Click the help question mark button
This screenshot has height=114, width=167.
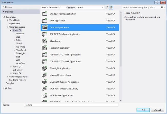pyautogui.click(x=157, y=3)
